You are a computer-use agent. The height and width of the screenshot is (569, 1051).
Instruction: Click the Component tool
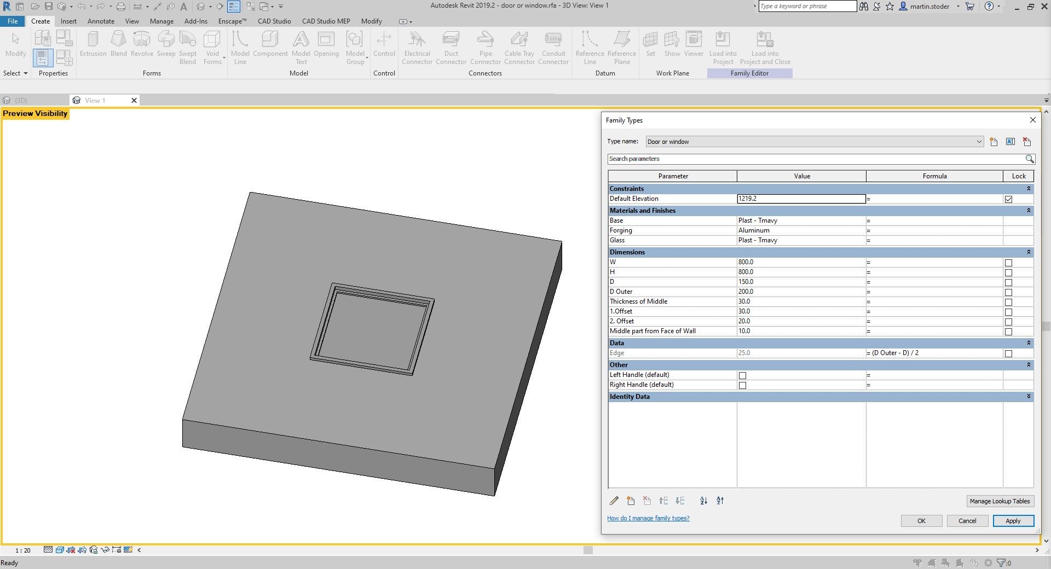pos(270,44)
